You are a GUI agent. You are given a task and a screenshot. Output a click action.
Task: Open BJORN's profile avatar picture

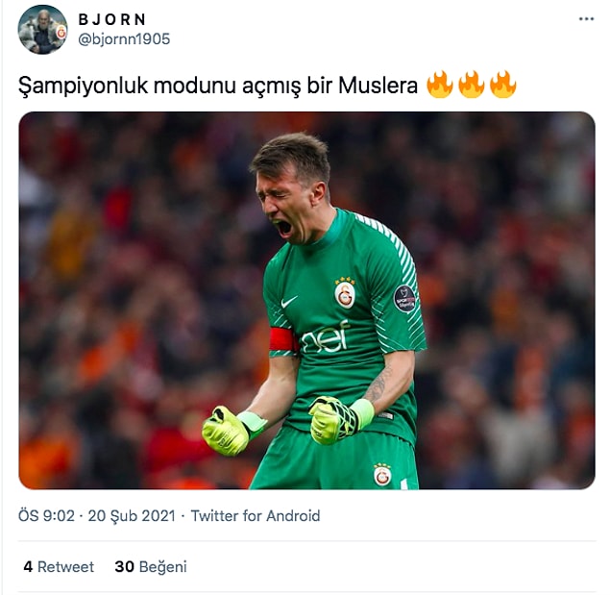(x=43, y=30)
